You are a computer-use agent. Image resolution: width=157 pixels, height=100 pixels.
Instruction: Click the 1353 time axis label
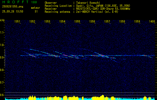(47, 21)
